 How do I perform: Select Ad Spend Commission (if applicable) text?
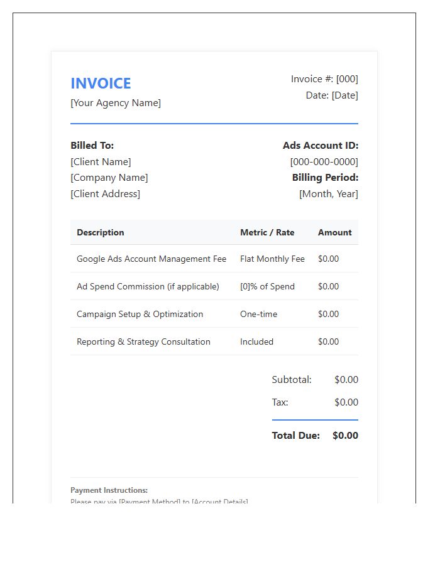click(x=148, y=287)
